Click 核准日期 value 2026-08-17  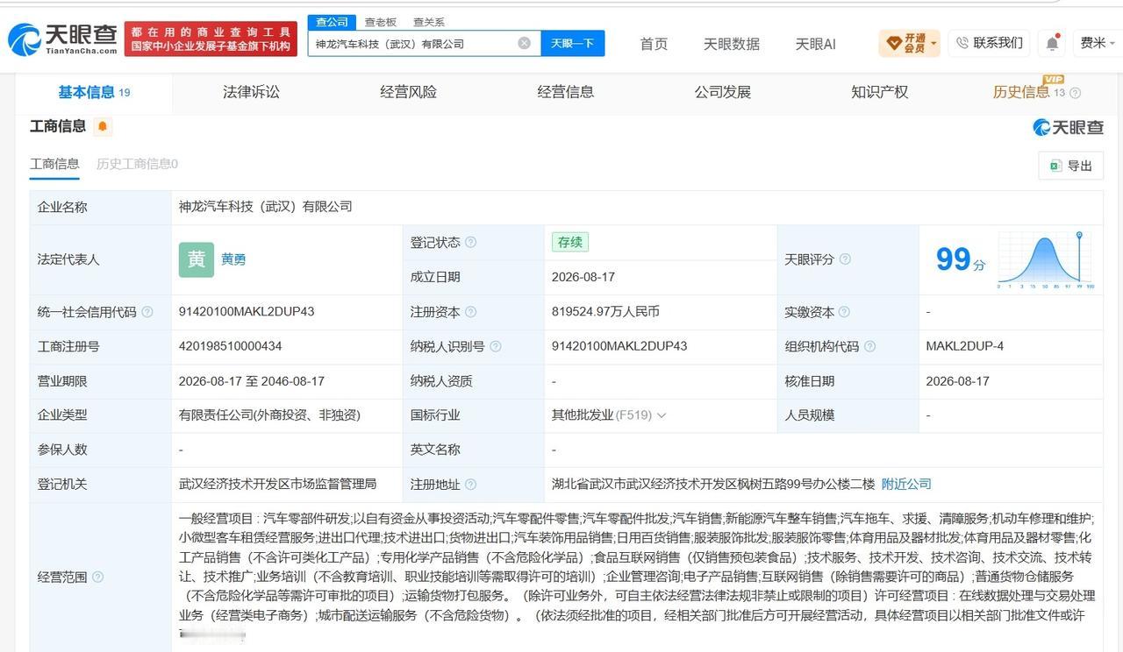[957, 381]
